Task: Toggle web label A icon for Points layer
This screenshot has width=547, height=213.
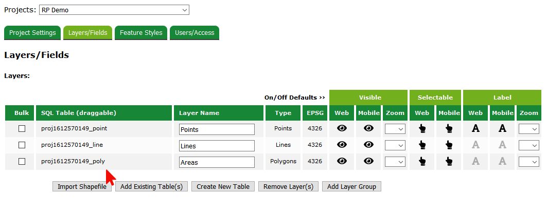Action: pyautogui.click(x=475, y=129)
